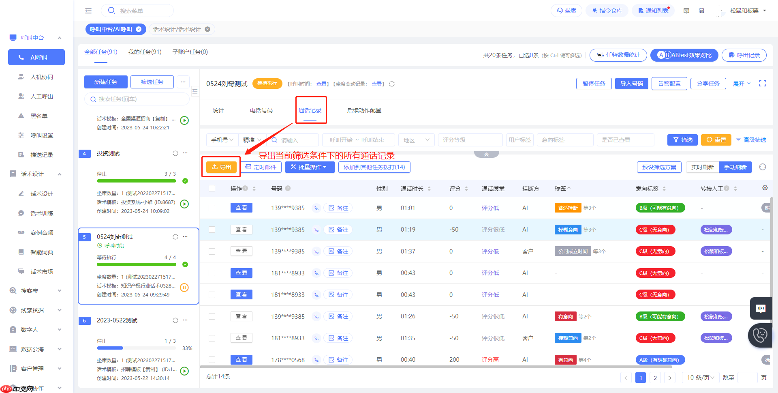Tick the checkbox on the 178****0568 row
Viewport: 778px width, 393px height.
(212, 360)
